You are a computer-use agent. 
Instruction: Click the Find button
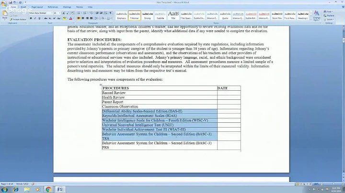(x=329, y=11)
